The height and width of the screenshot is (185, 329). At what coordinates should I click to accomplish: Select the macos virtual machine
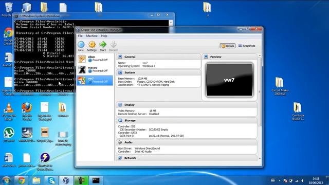coord(95,69)
